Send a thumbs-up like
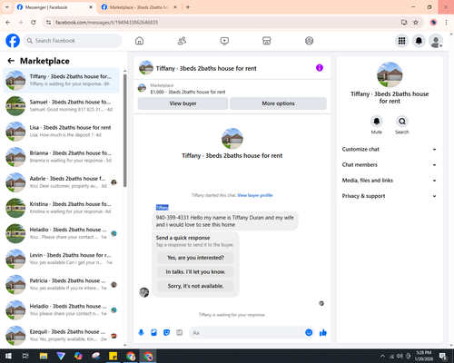 pyautogui.click(x=323, y=333)
